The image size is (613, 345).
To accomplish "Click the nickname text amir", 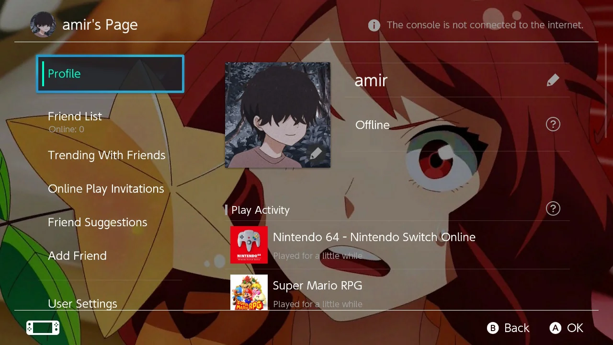I will click(x=371, y=80).
